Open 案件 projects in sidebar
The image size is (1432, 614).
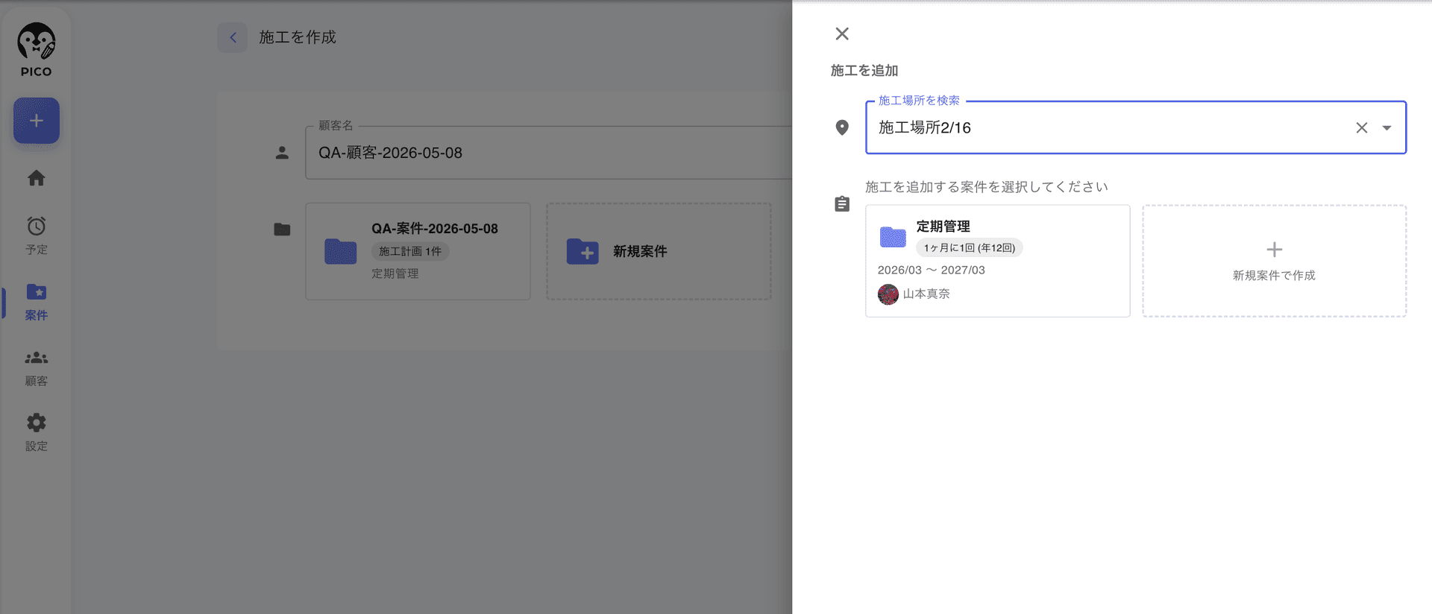[x=37, y=302]
